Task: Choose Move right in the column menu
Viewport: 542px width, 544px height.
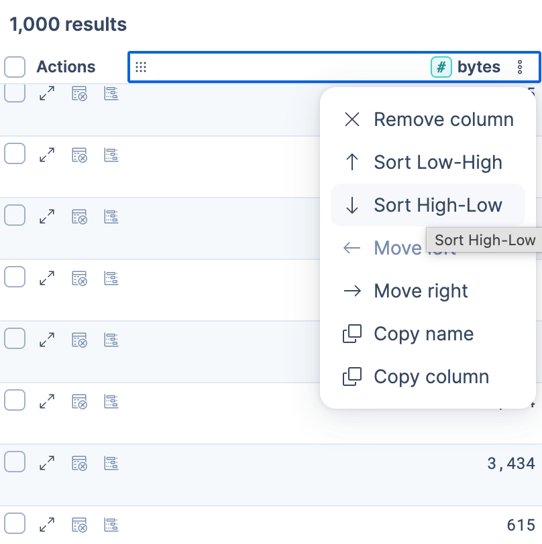Action: click(428, 291)
